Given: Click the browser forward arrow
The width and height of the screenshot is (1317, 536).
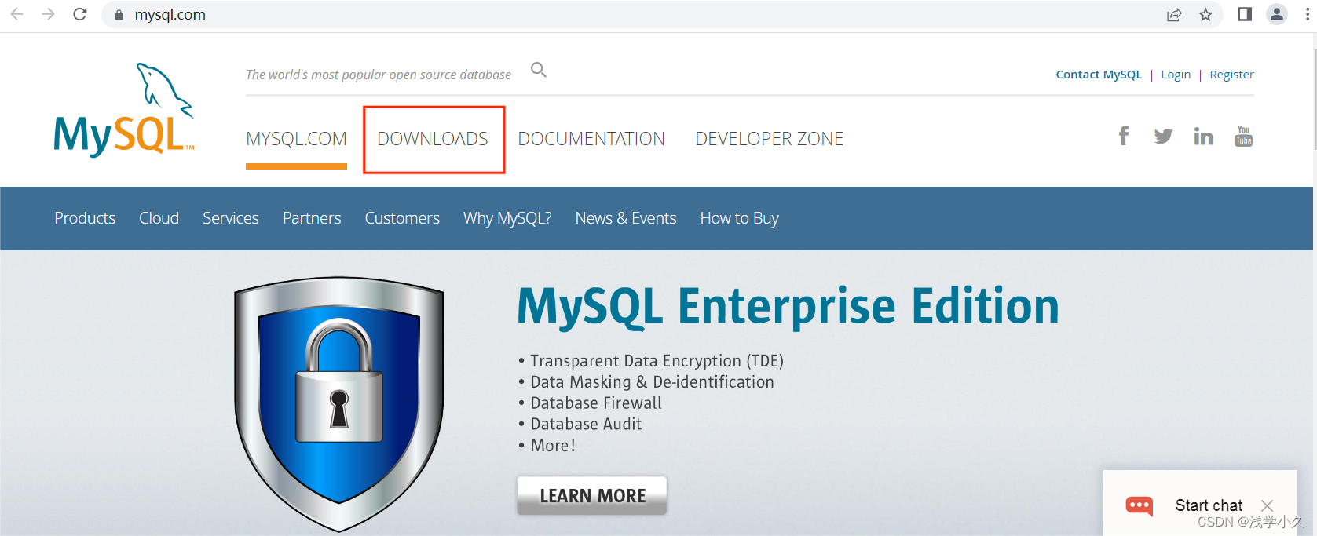Looking at the screenshot, I should point(48,14).
